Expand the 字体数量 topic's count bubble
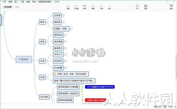This screenshot has width=177, height=109. [65, 68]
